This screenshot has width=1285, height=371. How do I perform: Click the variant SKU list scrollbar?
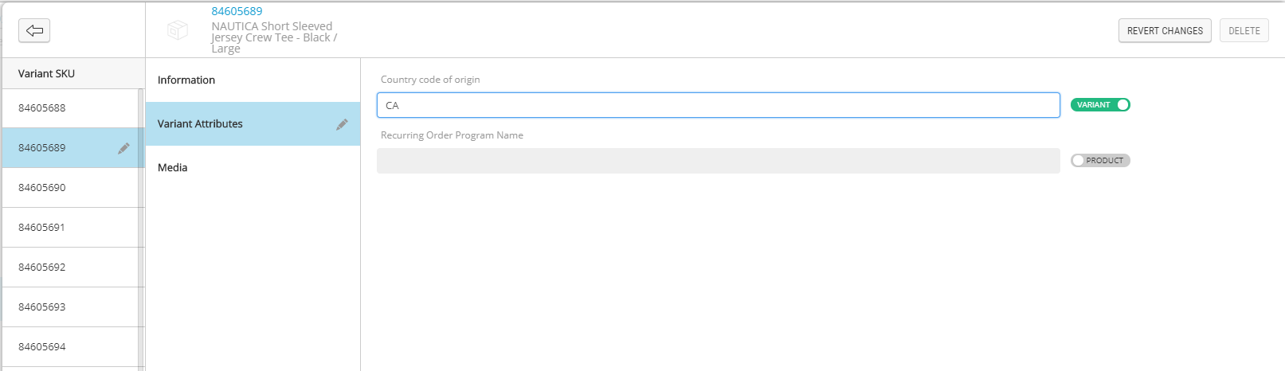point(141,229)
